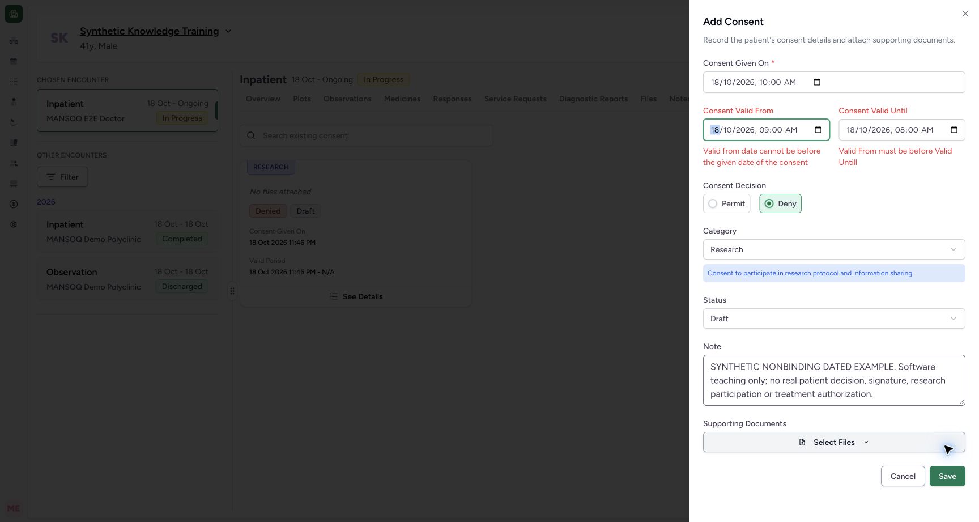This screenshot has height=522, width=979.
Task: Click the app logo in sidebar
Action: click(14, 14)
